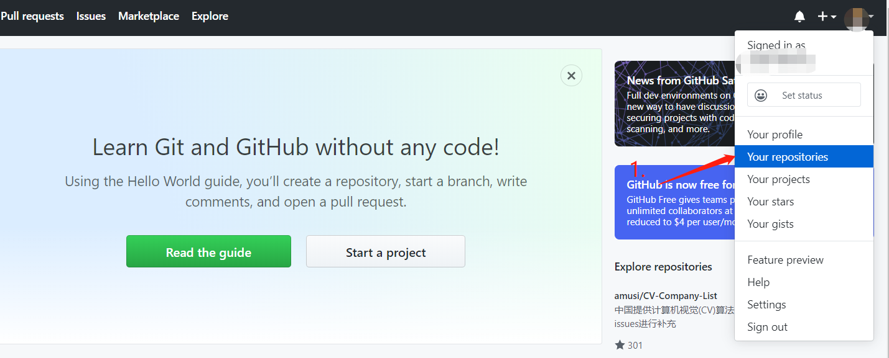Click the Explore repositories heading
The height and width of the screenshot is (358, 889).
pyautogui.click(x=663, y=267)
